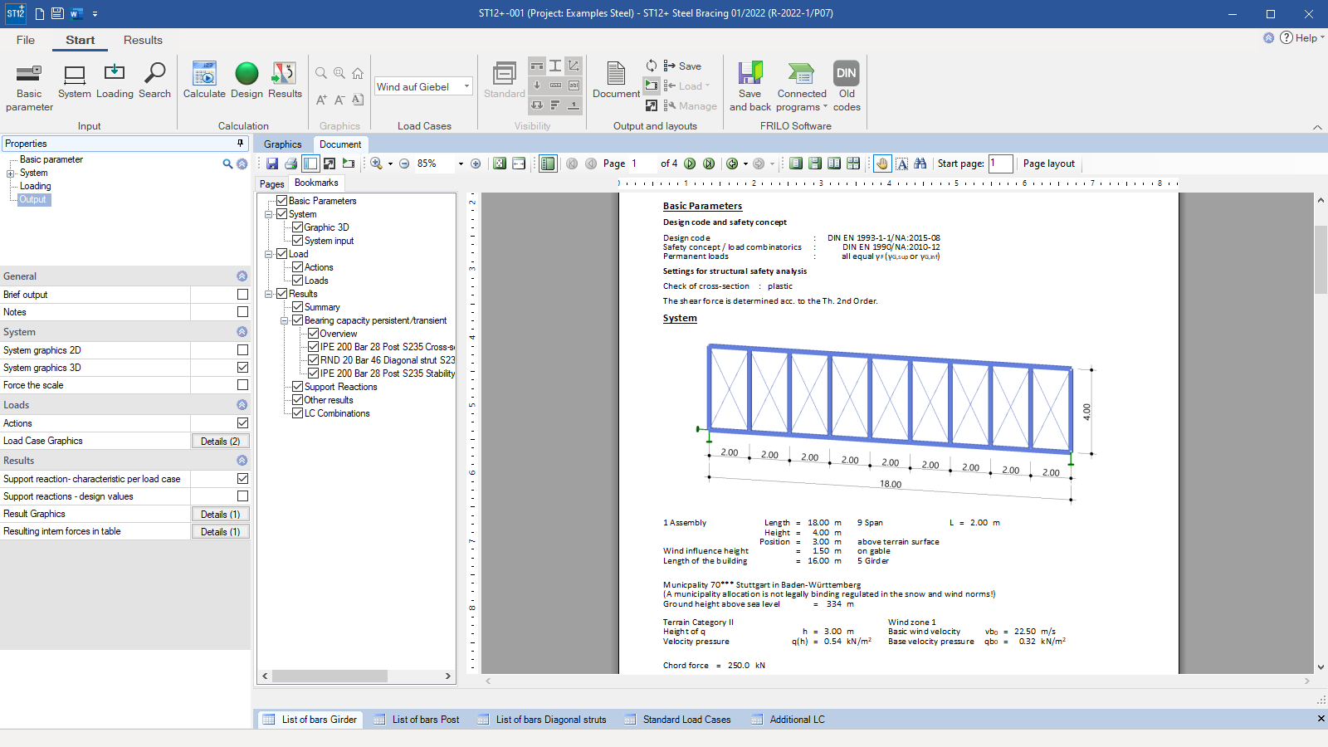Open the Loading ribbon icon
Viewport: 1328px width, 747px height.
[115, 81]
